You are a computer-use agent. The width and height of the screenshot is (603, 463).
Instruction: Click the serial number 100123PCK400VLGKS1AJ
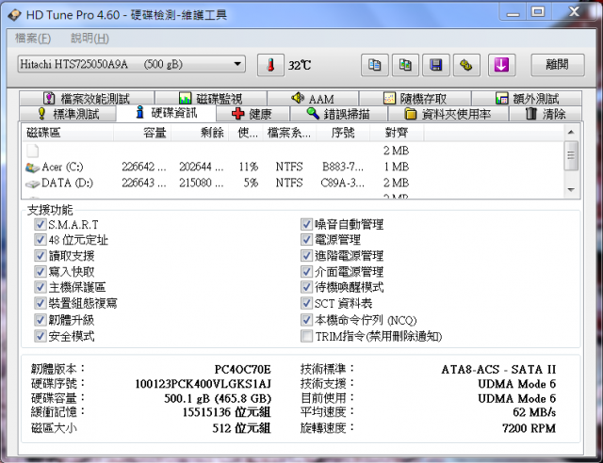pyautogui.click(x=204, y=384)
